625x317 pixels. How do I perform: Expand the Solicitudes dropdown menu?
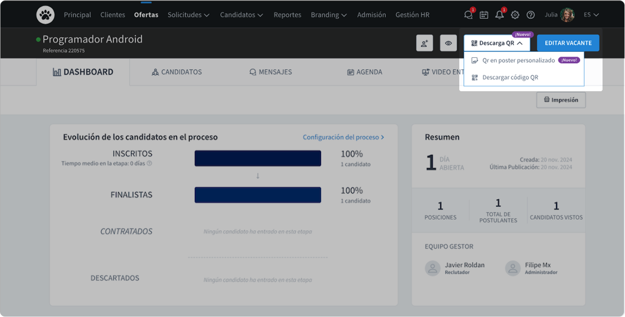pyautogui.click(x=188, y=15)
